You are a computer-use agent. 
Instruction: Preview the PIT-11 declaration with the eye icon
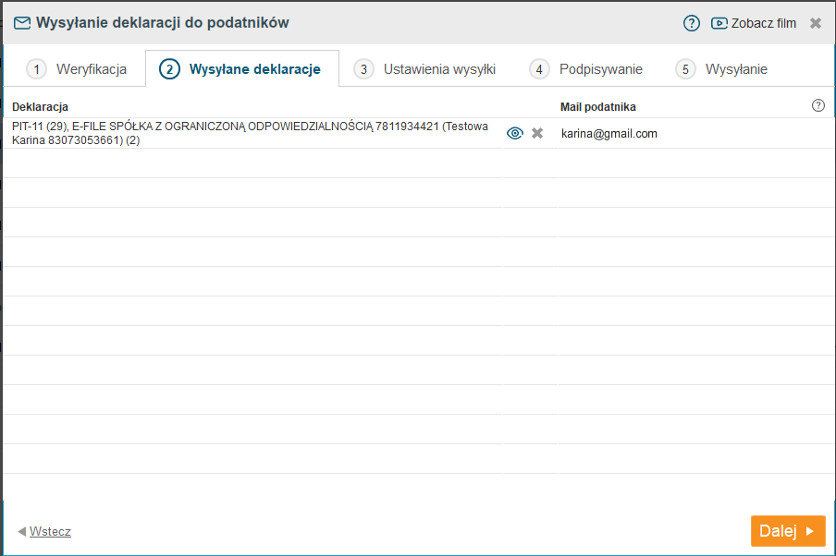515,134
